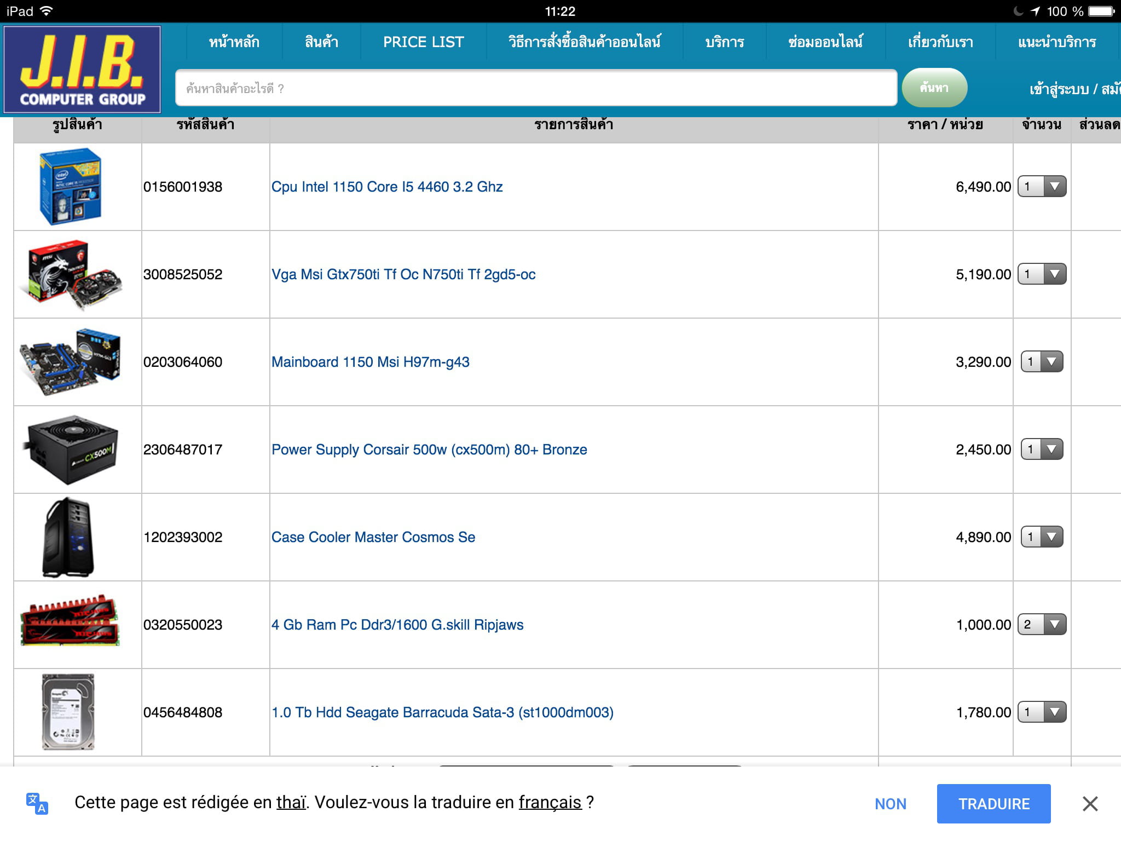Click the price 1,780.00
1121x841 pixels.
983,712
